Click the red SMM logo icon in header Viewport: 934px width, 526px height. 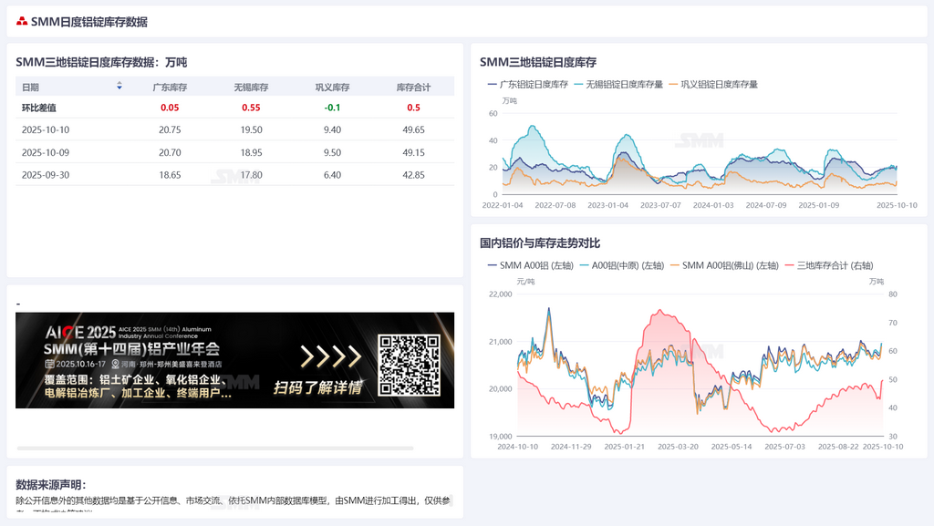pos(22,21)
